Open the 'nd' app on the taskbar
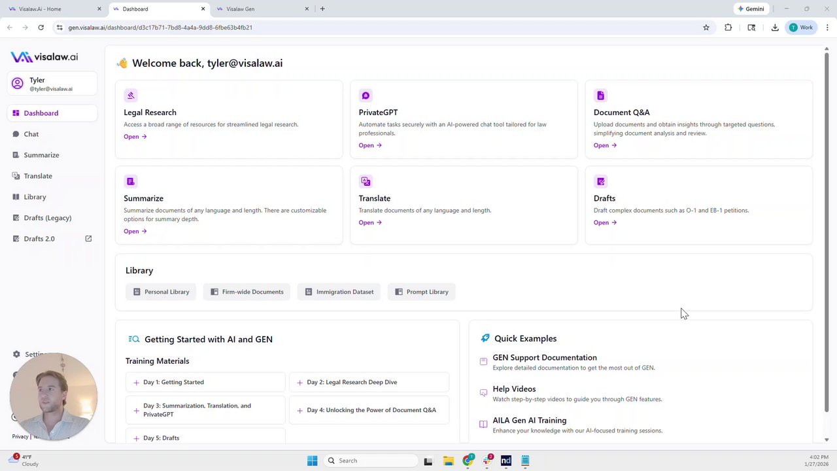Image resolution: width=837 pixels, height=471 pixels. click(x=505, y=461)
